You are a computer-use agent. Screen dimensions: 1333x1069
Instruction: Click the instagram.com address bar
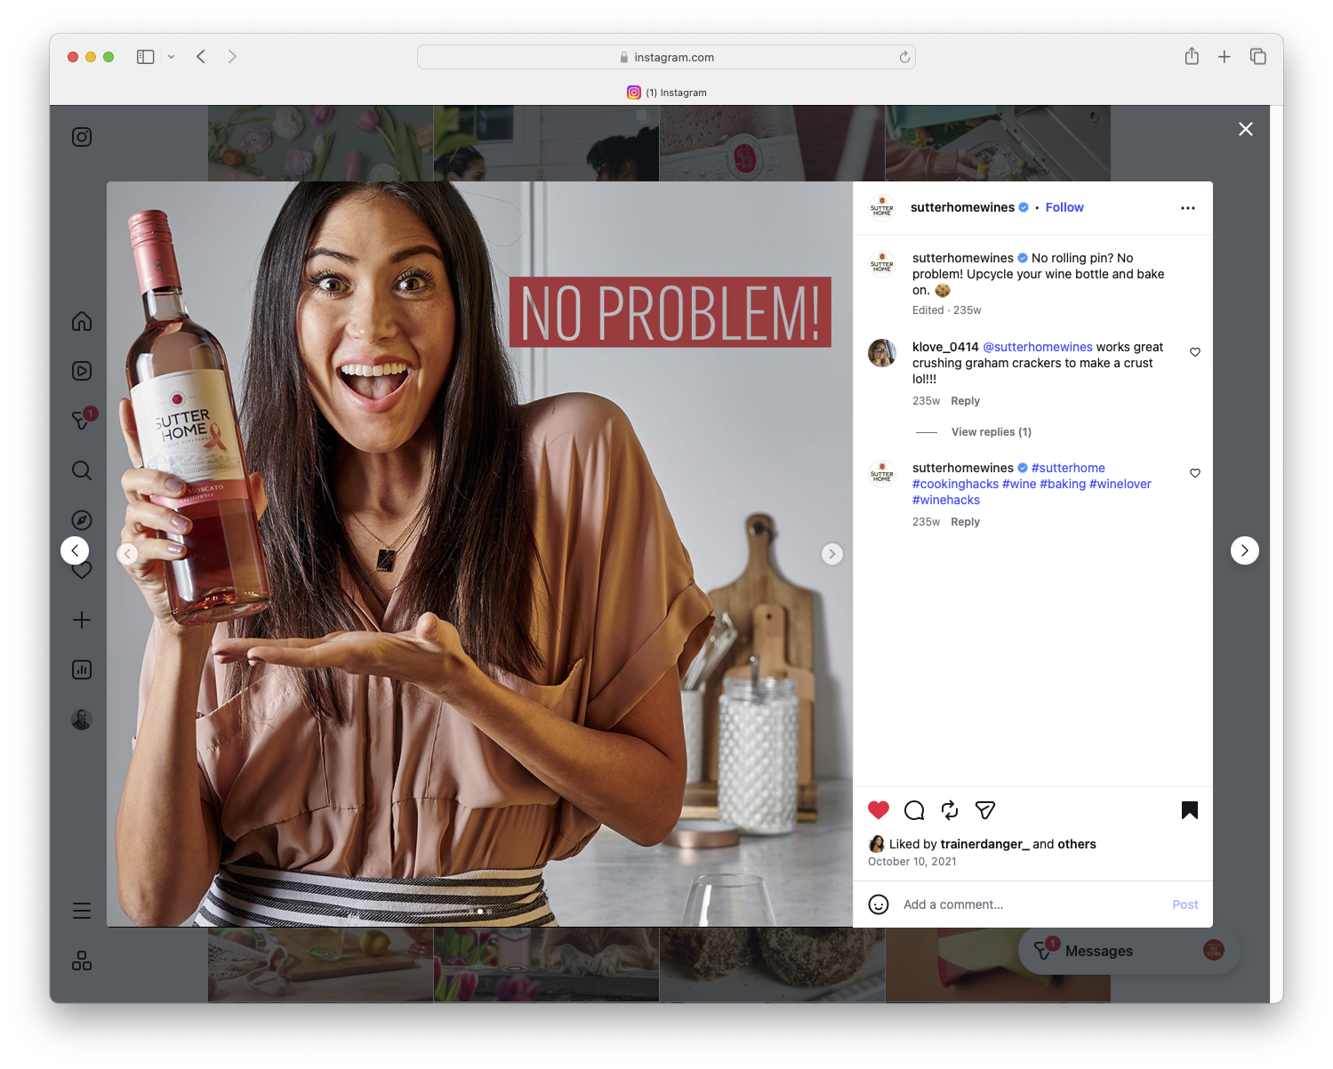coord(666,57)
